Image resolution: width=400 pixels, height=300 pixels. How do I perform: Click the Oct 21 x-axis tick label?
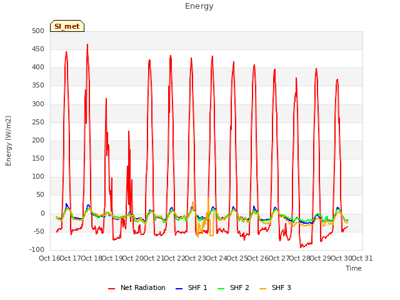[x=154, y=258]
